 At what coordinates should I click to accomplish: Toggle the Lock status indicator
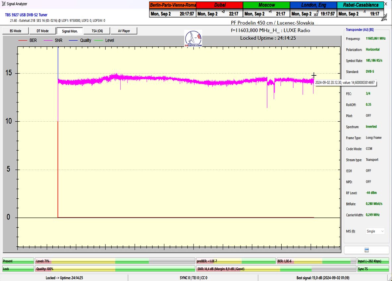pos(18,269)
